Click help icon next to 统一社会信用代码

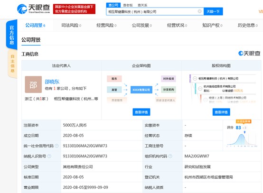56,146
